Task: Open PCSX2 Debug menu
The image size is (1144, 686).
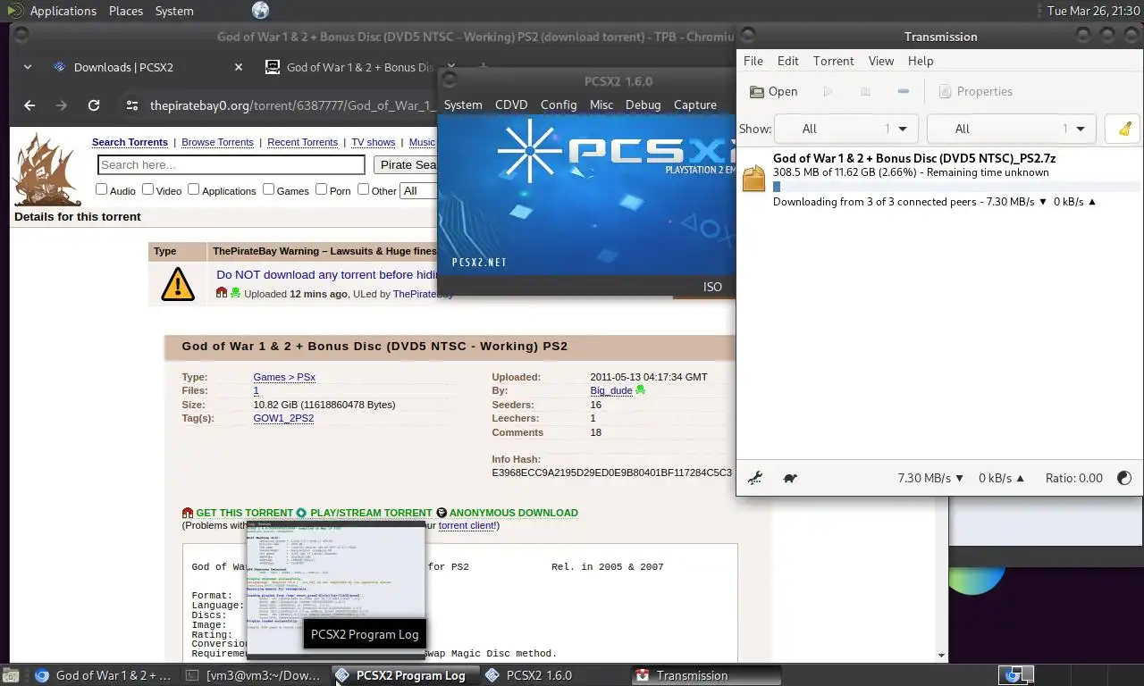Action: pos(643,105)
